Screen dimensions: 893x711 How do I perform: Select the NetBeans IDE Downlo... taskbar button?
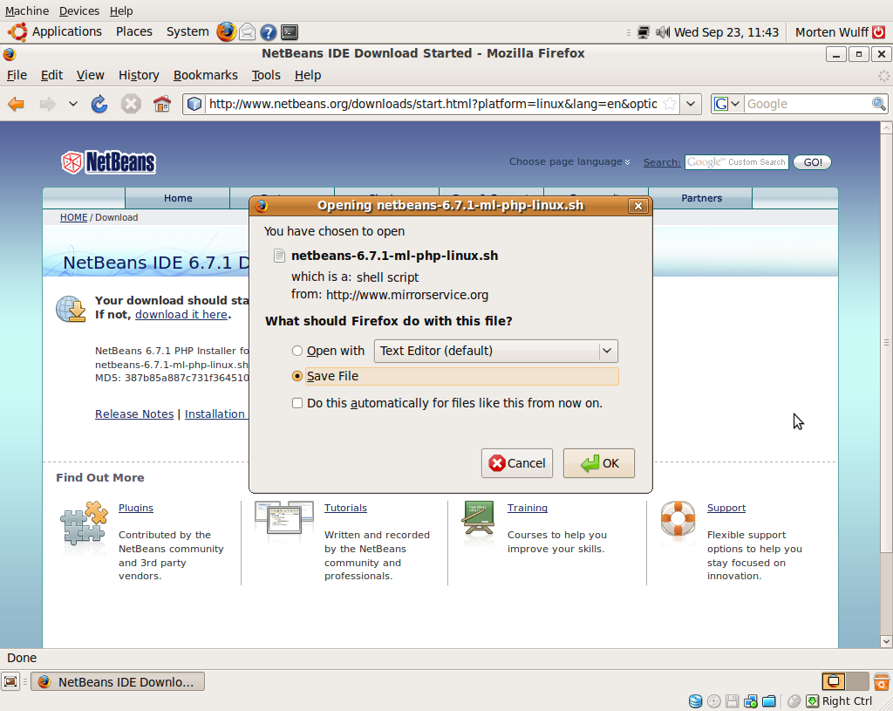click(118, 682)
